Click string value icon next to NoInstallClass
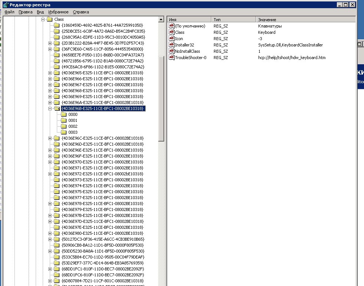This screenshot has height=286, width=364. coord(172,51)
